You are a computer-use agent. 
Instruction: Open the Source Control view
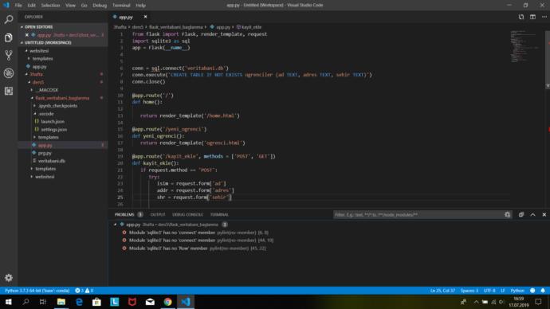9,56
